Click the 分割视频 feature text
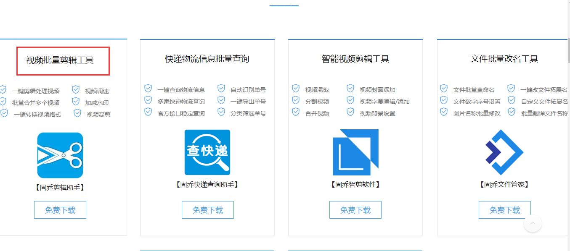The height and width of the screenshot is (251, 570). (317, 102)
